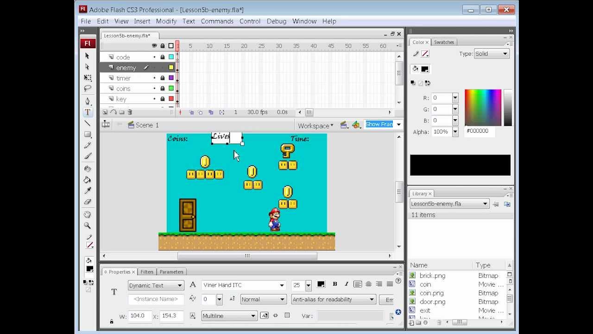This screenshot has width=593, height=334.
Task: Click the Edit Scene icon
Action: pyautogui.click(x=344, y=125)
